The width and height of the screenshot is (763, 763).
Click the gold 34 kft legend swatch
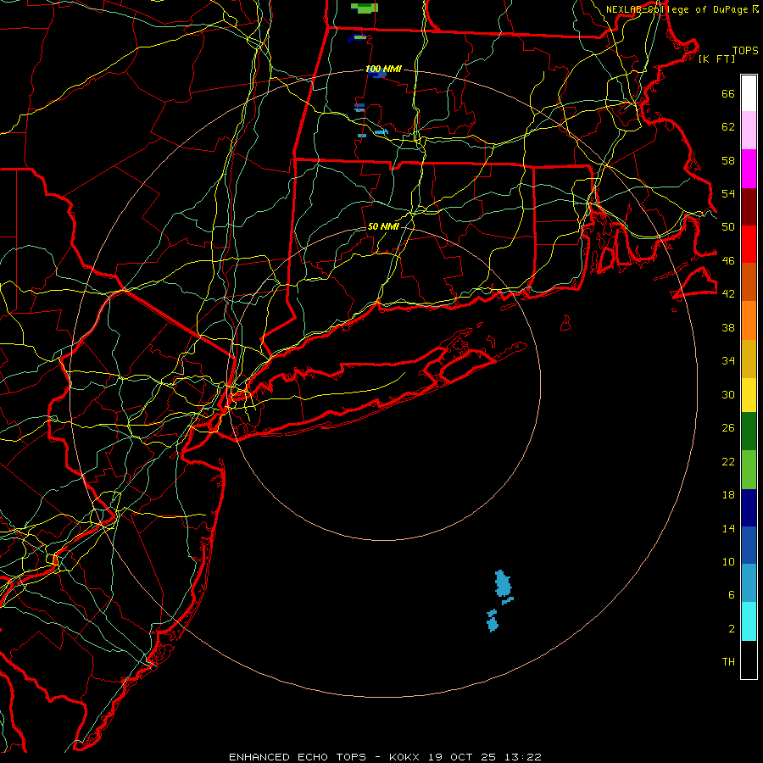click(749, 359)
